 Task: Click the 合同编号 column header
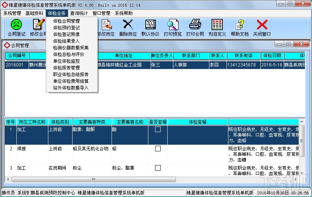[17, 56]
